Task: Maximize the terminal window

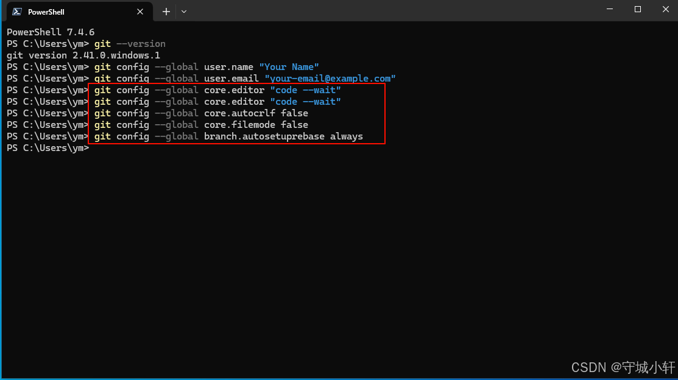Action: 638,9
